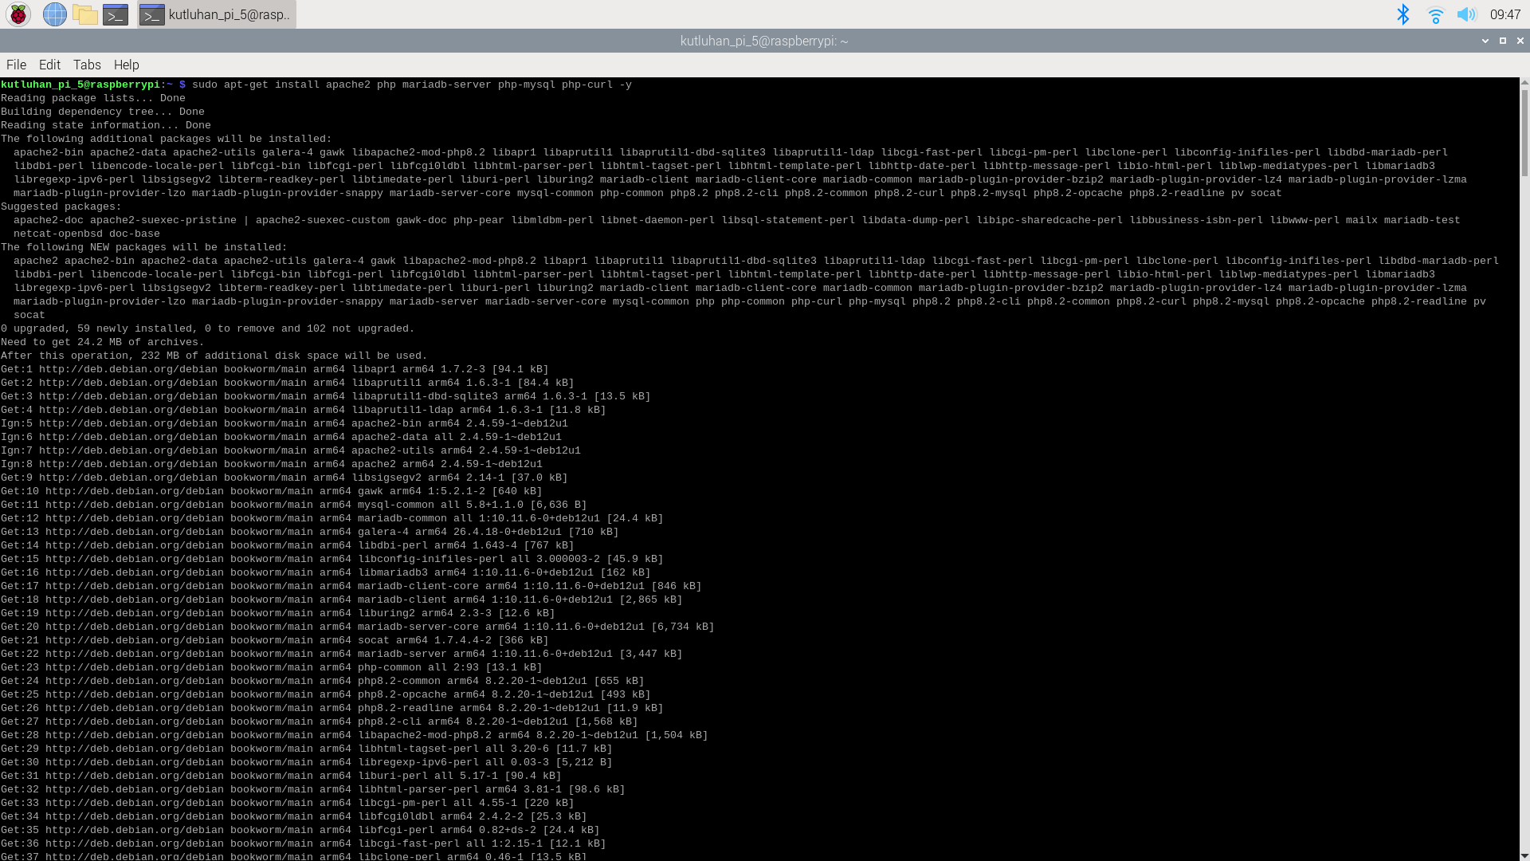This screenshot has height=861, width=1530.
Task: Maximize the terminal window
Action: [1503, 41]
